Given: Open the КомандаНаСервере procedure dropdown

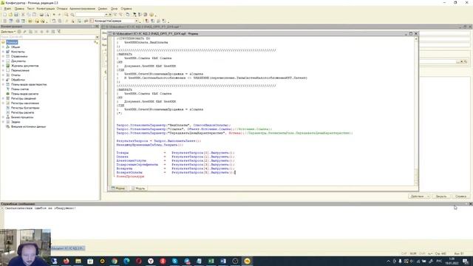Looking at the screenshot, I should tap(136, 21).
